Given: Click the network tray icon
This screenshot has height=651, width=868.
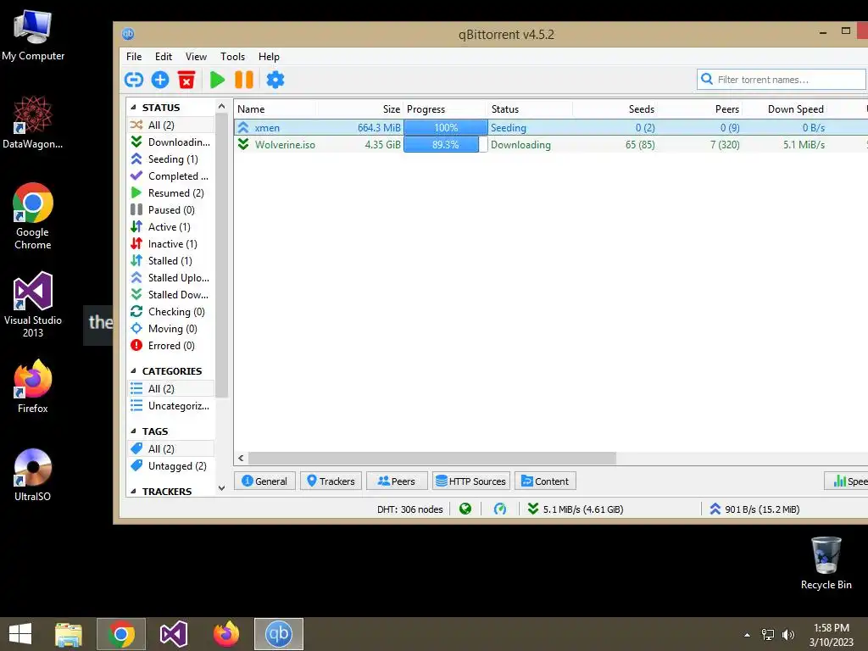Looking at the screenshot, I should tap(768, 635).
